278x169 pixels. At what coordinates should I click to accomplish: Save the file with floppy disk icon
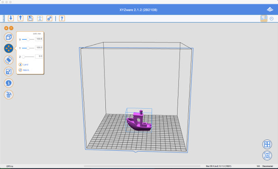tap(30, 18)
